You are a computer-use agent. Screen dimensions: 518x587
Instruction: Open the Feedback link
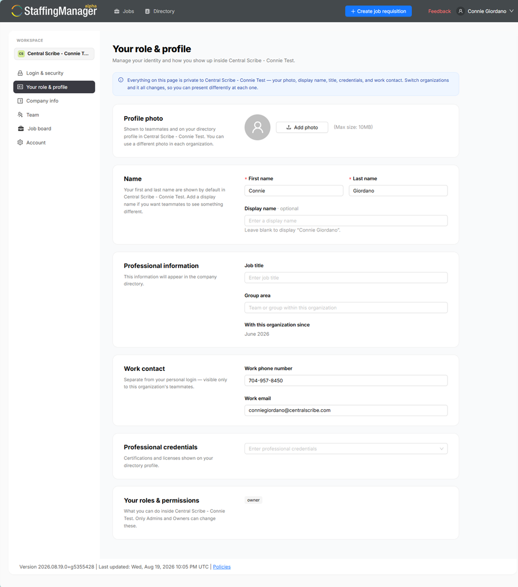(x=439, y=11)
